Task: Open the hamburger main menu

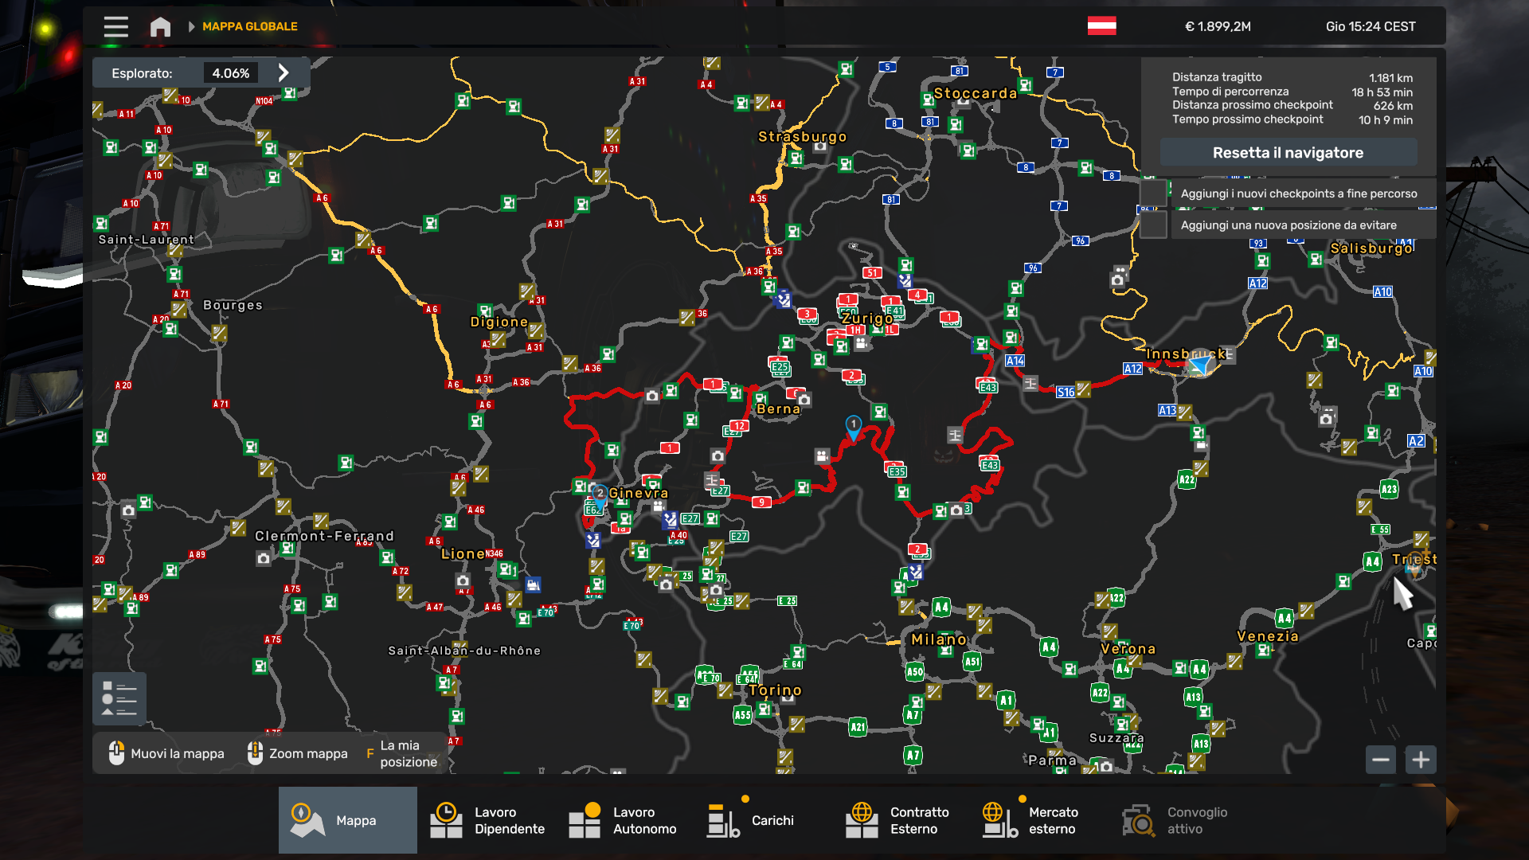Action: 115,27
